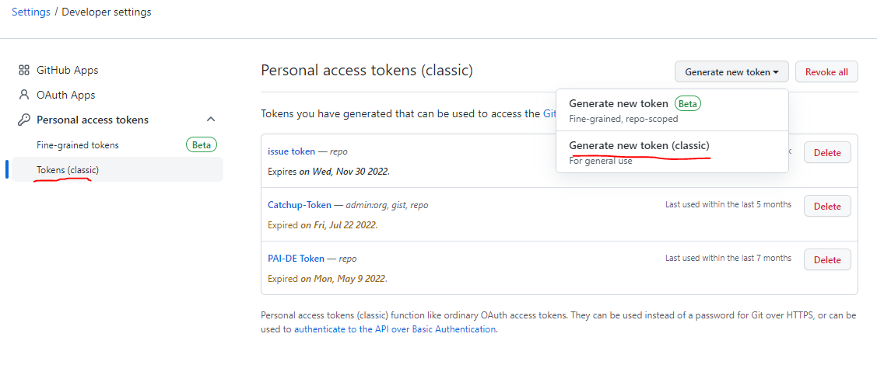Select fine-grained Generate new token option
This screenshot has height=365, width=877.
[619, 103]
